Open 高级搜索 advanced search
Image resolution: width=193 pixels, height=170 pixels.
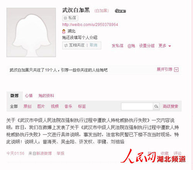pyautogui.click(x=171, y=106)
